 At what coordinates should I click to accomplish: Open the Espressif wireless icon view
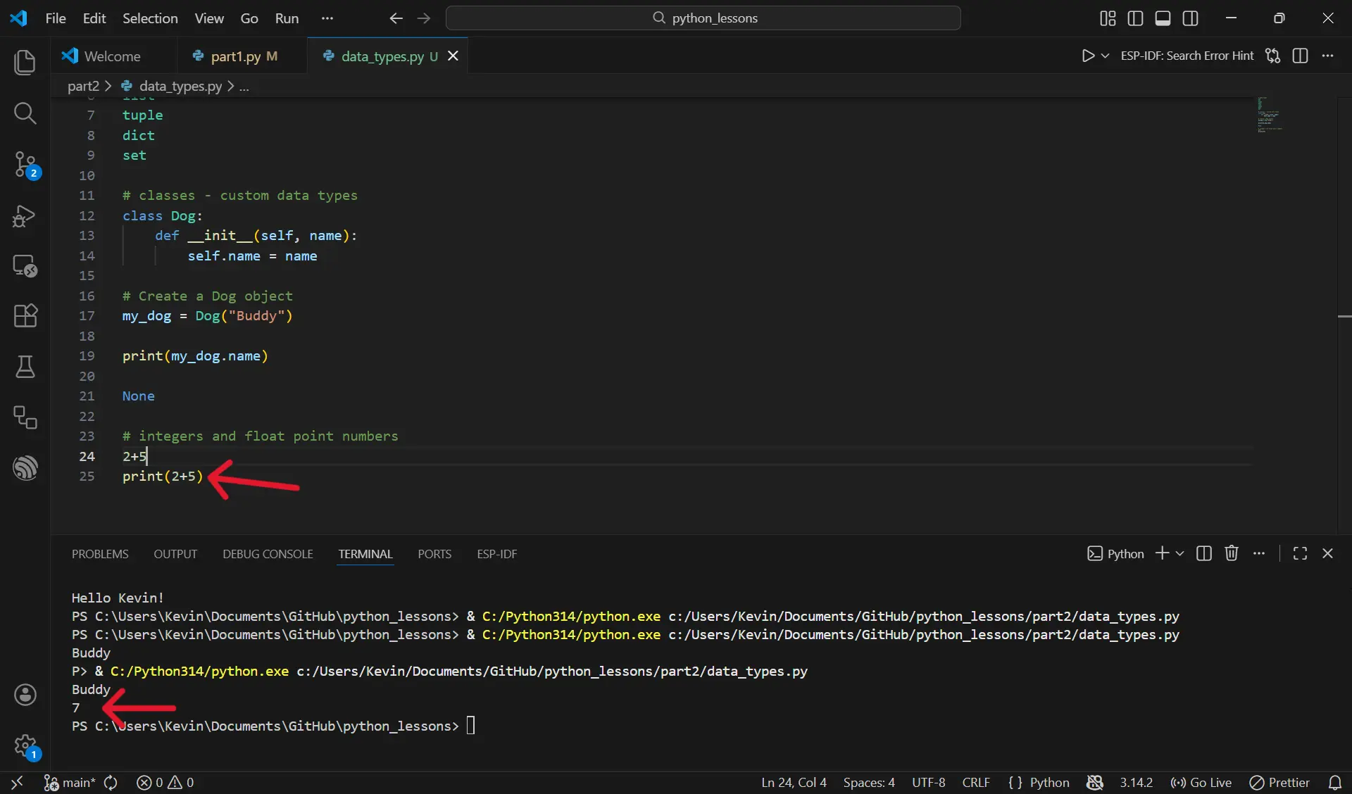coord(25,468)
